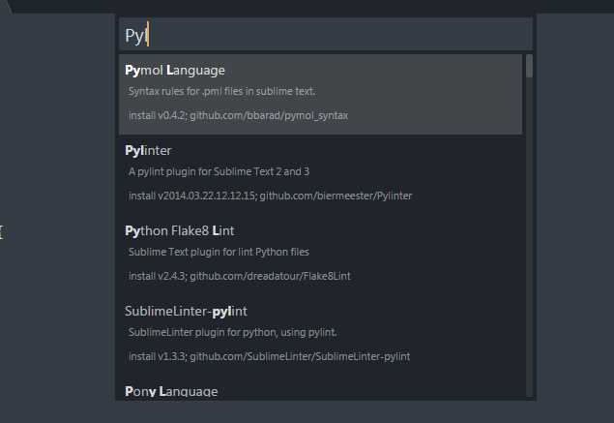Click 'SublimeLinter plugin for python, using pylint' text

[x=232, y=332]
